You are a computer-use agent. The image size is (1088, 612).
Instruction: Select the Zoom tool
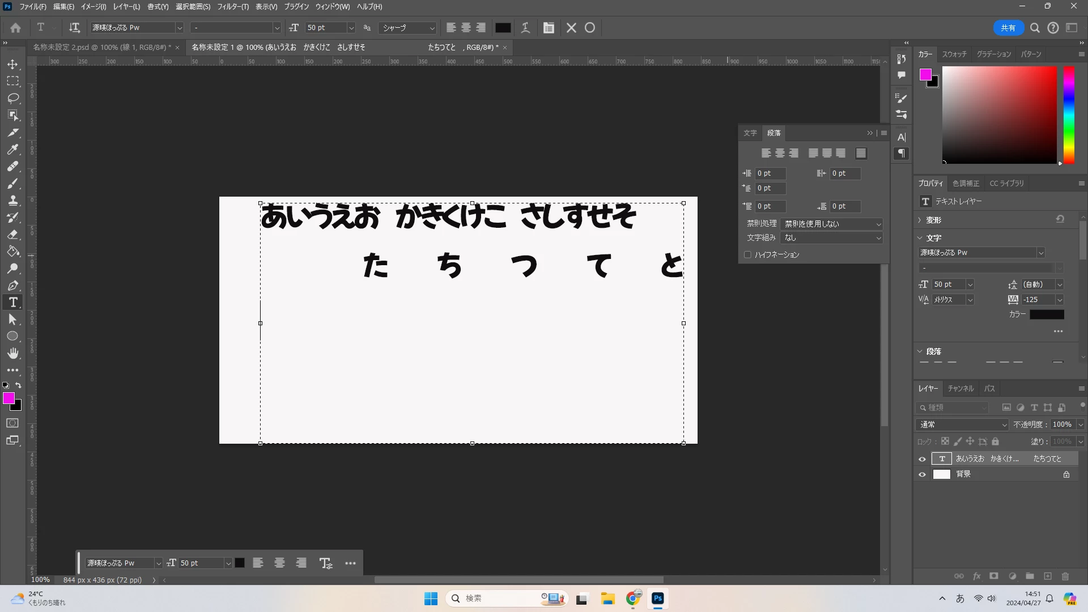[x=13, y=269]
